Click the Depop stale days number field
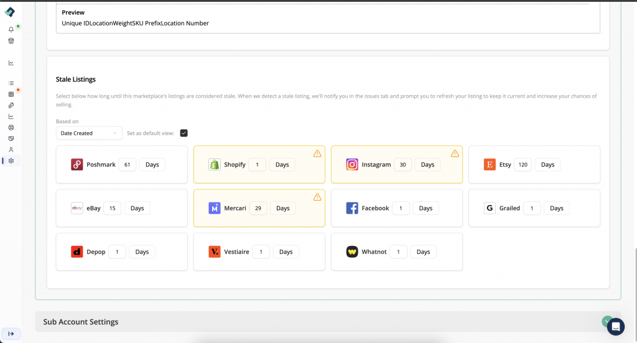Image resolution: width=637 pixels, height=343 pixels. click(x=117, y=252)
